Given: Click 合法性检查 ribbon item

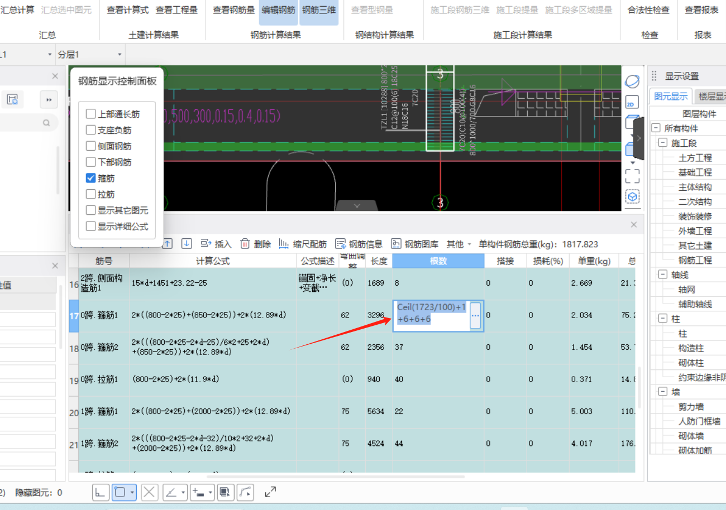Looking at the screenshot, I should coord(648,10).
